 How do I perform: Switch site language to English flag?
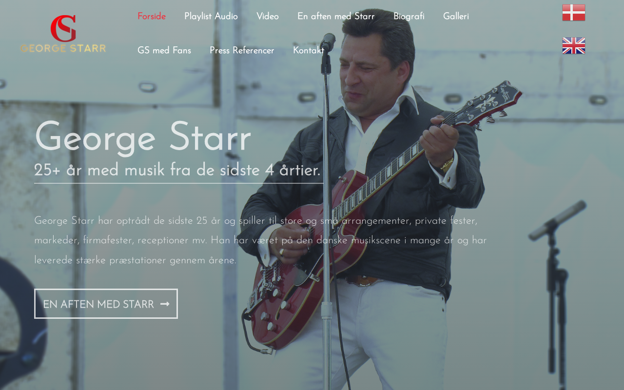tap(573, 46)
